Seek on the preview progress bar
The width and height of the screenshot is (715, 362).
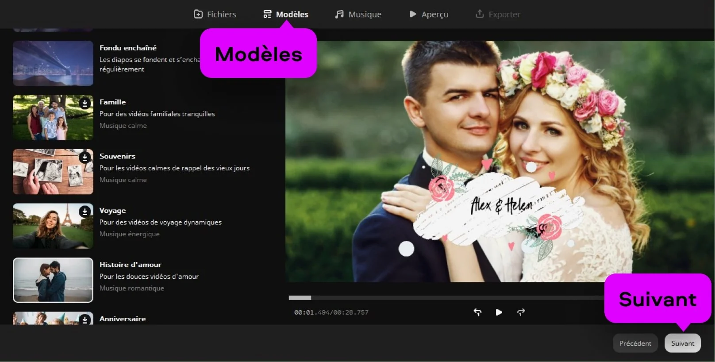(446, 298)
